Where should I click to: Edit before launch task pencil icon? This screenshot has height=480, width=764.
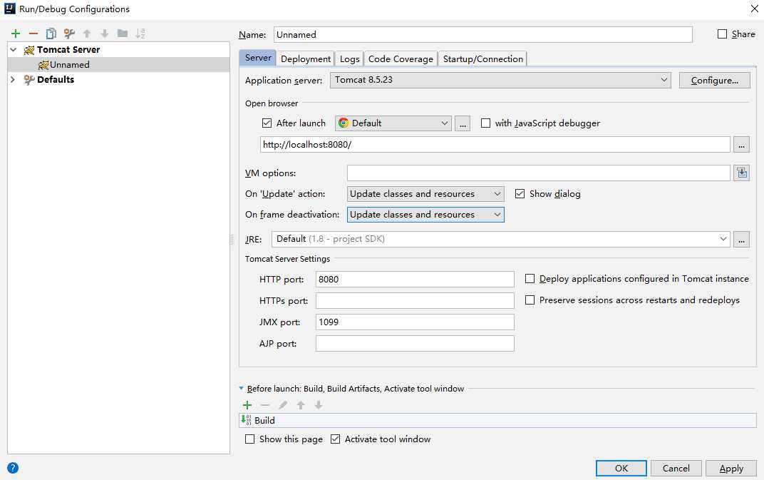(283, 405)
